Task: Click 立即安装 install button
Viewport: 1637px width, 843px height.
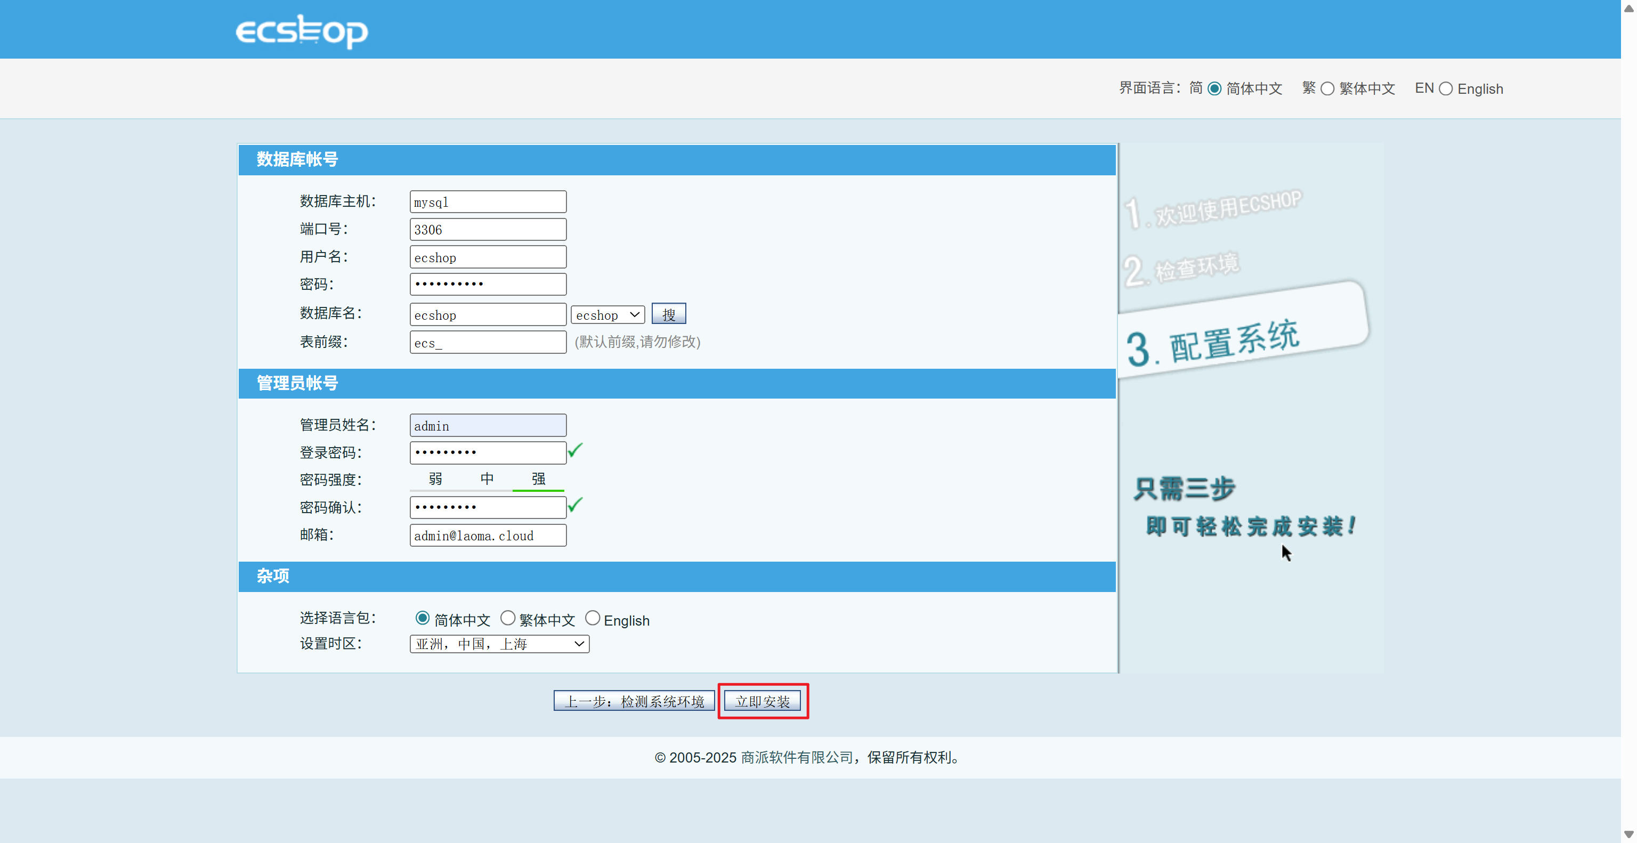Action: pos(763,701)
